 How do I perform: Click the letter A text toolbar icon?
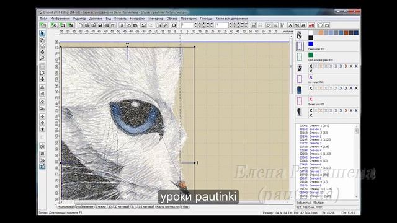(290, 25)
